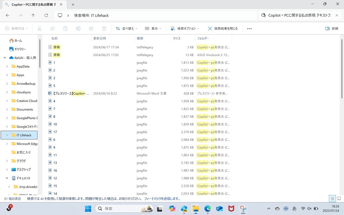Click the file list vertical scrollbar
This screenshot has width=344, height=215.
[x=342, y=69]
